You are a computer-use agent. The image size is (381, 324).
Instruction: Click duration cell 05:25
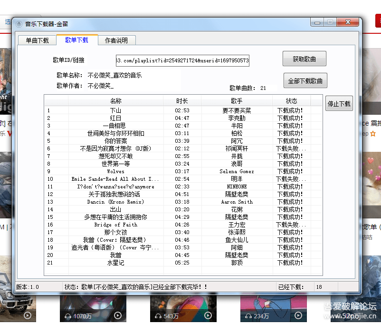tap(182, 263)
